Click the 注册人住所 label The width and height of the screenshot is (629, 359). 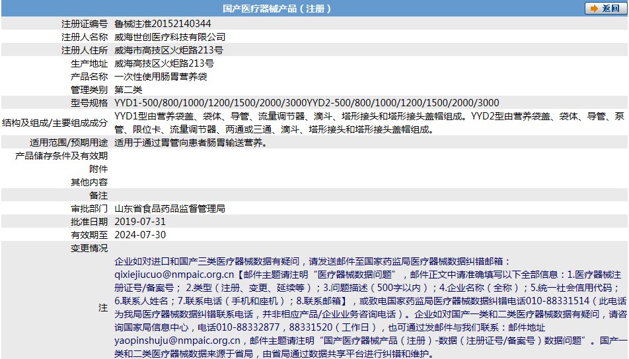(x=85, y=50)
